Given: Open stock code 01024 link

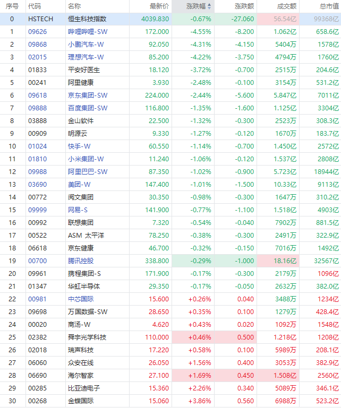Looking at the screenshot, I should (38, 146).
